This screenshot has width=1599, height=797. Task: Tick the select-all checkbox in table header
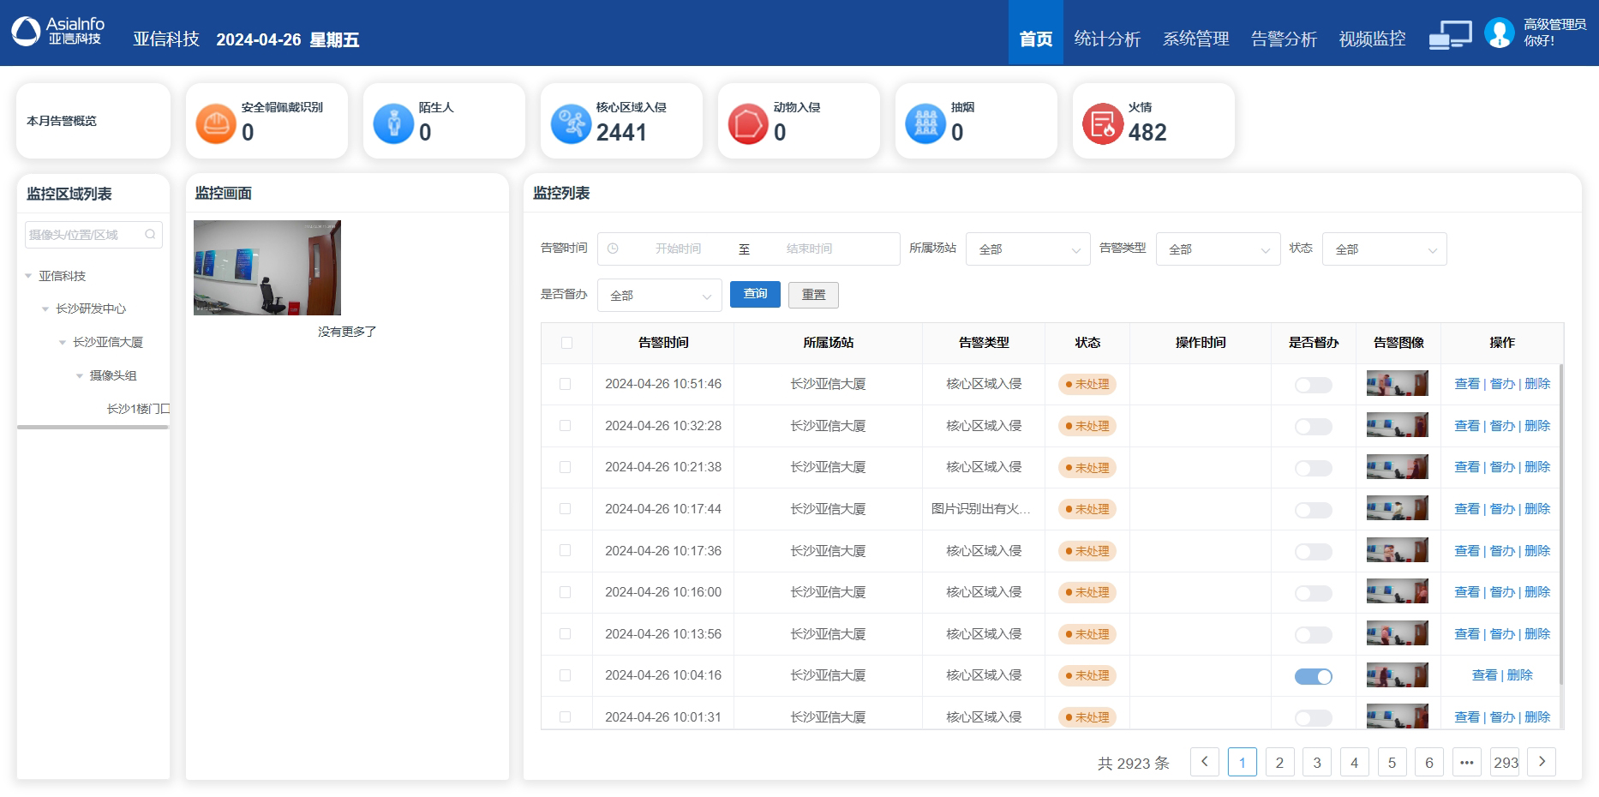[566, 343]
